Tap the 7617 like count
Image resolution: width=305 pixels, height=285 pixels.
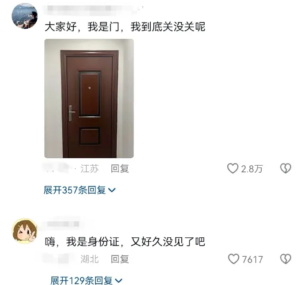[252, 259]
